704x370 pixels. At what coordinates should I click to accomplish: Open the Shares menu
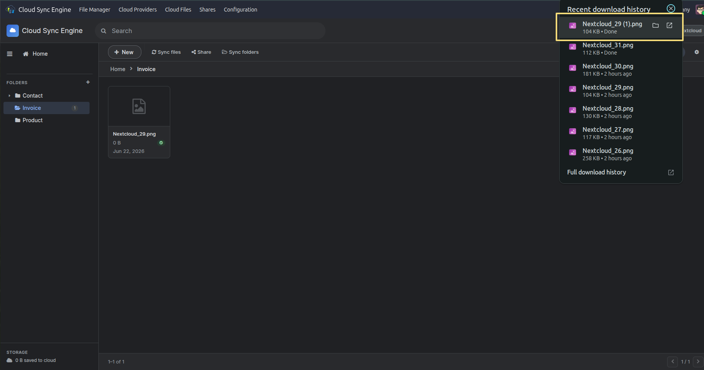[x=208, y=10]
